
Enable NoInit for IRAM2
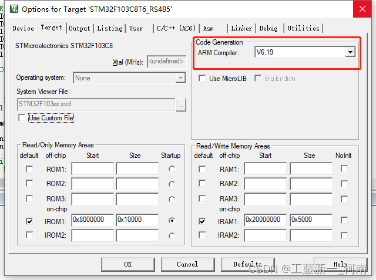pyautogui.click(x=344, y=235)
